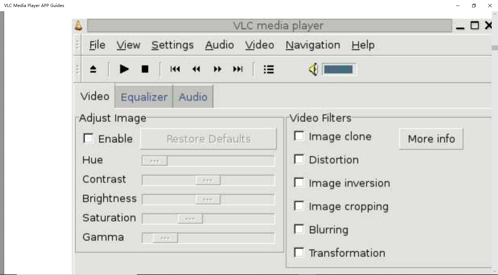
Task: Click the volume level bar
Action: pyautogui.click(x=338, y=69)
